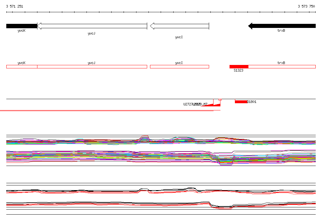
Task: Click the solid red S1323 segment
Action: (239, 67)
